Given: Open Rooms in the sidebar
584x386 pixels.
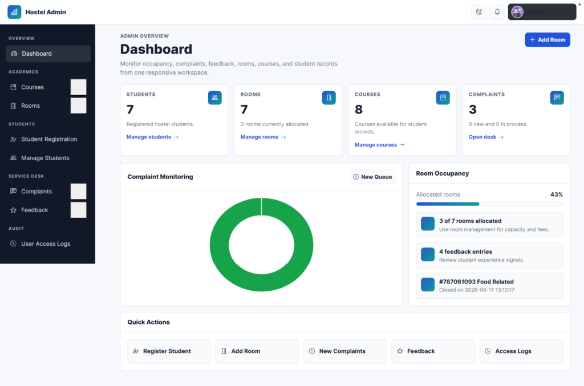Looking at the screenshot, I should click(31, 105).
